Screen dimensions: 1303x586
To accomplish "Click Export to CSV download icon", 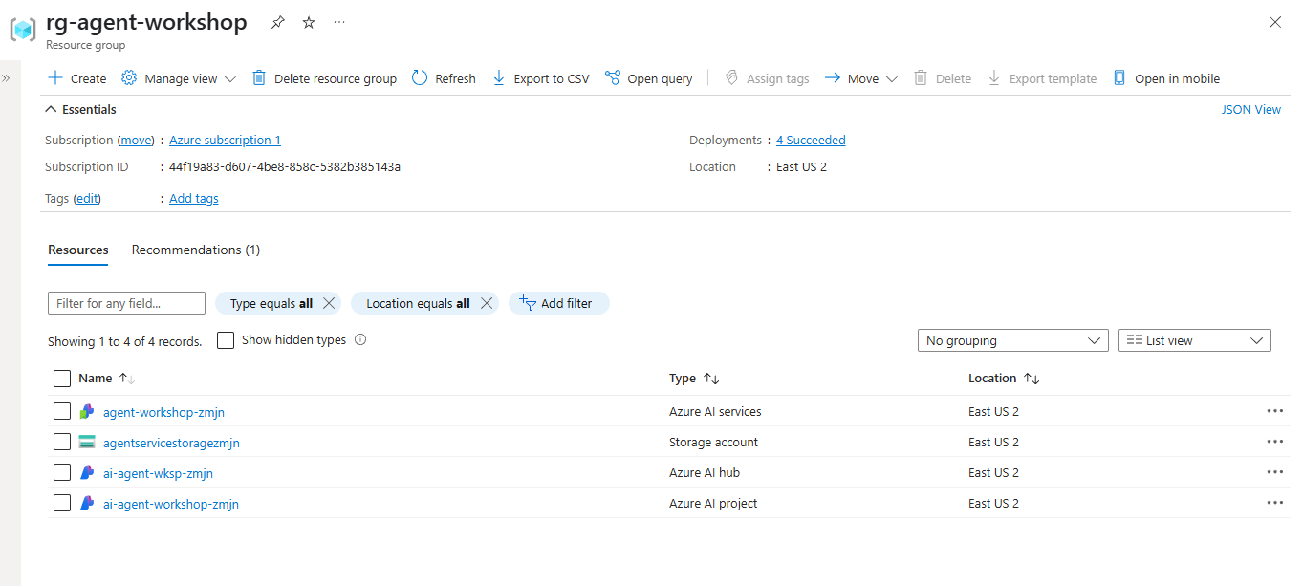I will coord(499,78).
